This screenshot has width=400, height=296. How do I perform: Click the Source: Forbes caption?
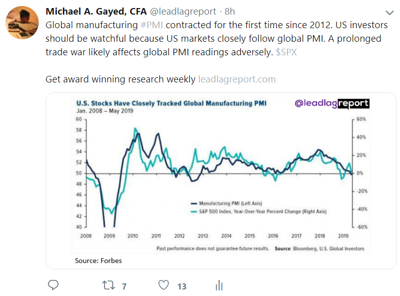(x=98, y=261)
